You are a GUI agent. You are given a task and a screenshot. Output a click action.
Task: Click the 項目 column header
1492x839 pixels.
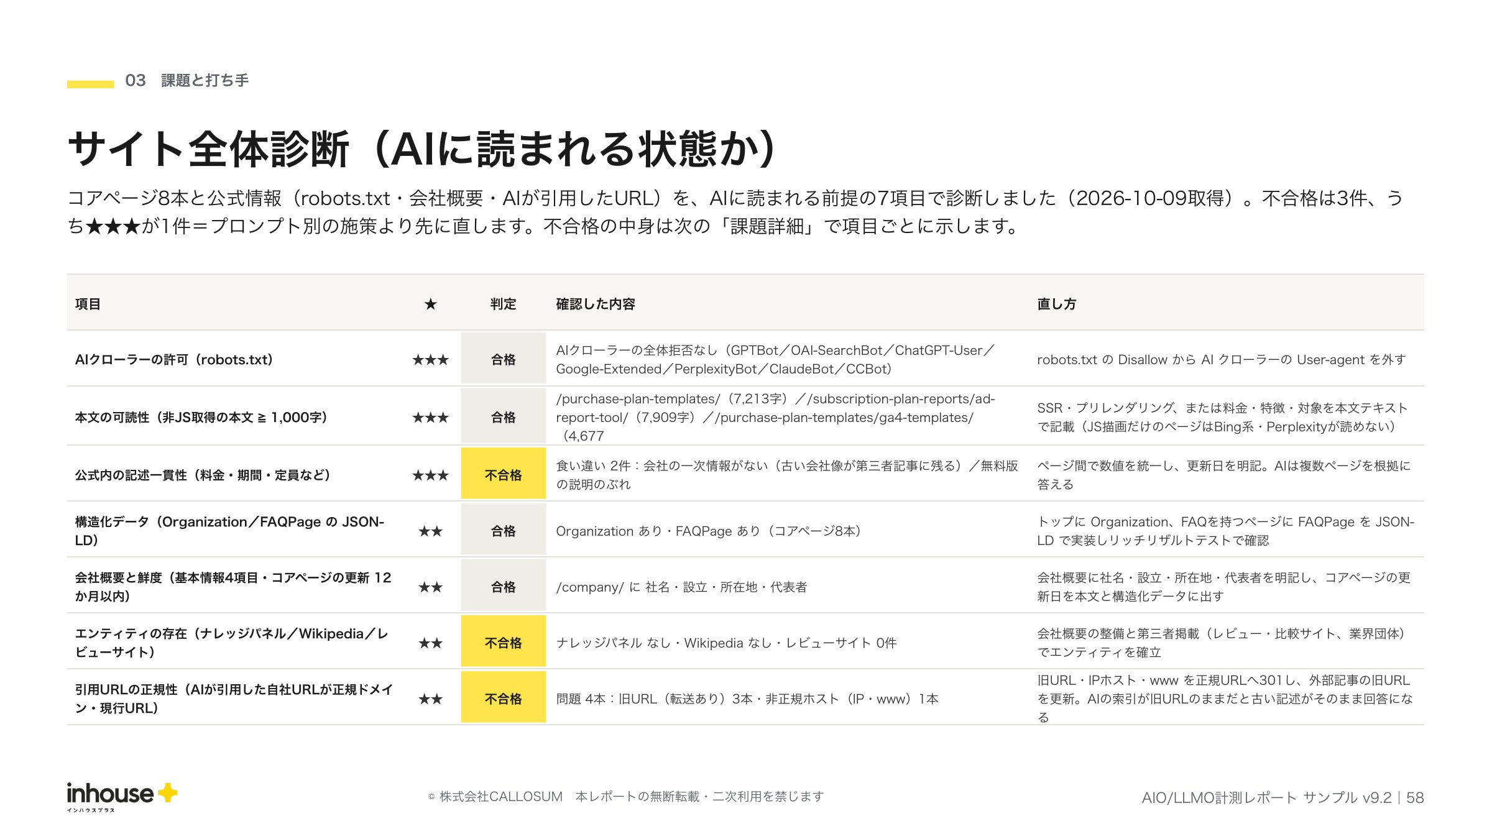tap(88, 304)
